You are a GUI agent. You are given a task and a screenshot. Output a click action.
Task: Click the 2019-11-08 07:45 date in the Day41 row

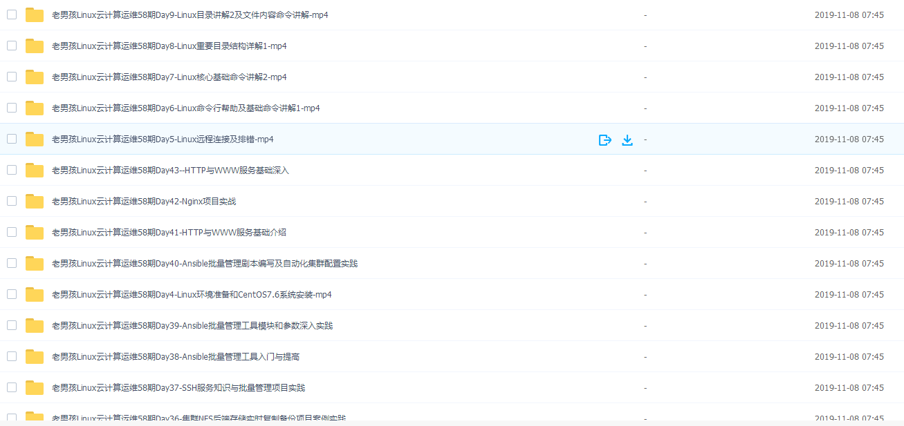tap(849, 232)
